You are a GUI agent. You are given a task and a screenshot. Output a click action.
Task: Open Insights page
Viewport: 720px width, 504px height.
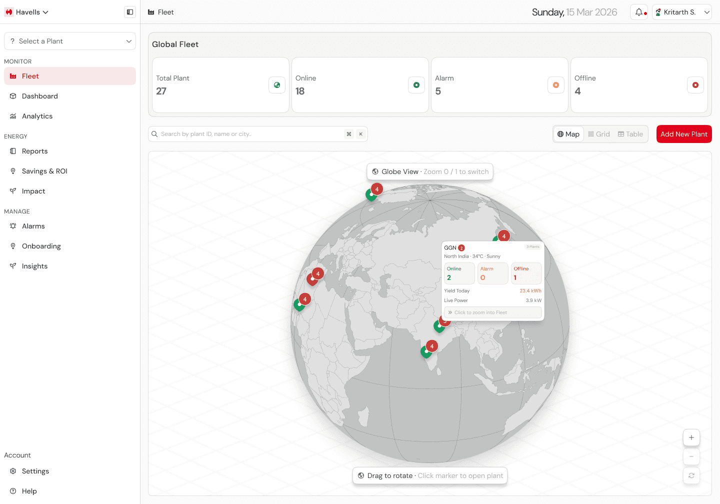(x=70, y=266)
